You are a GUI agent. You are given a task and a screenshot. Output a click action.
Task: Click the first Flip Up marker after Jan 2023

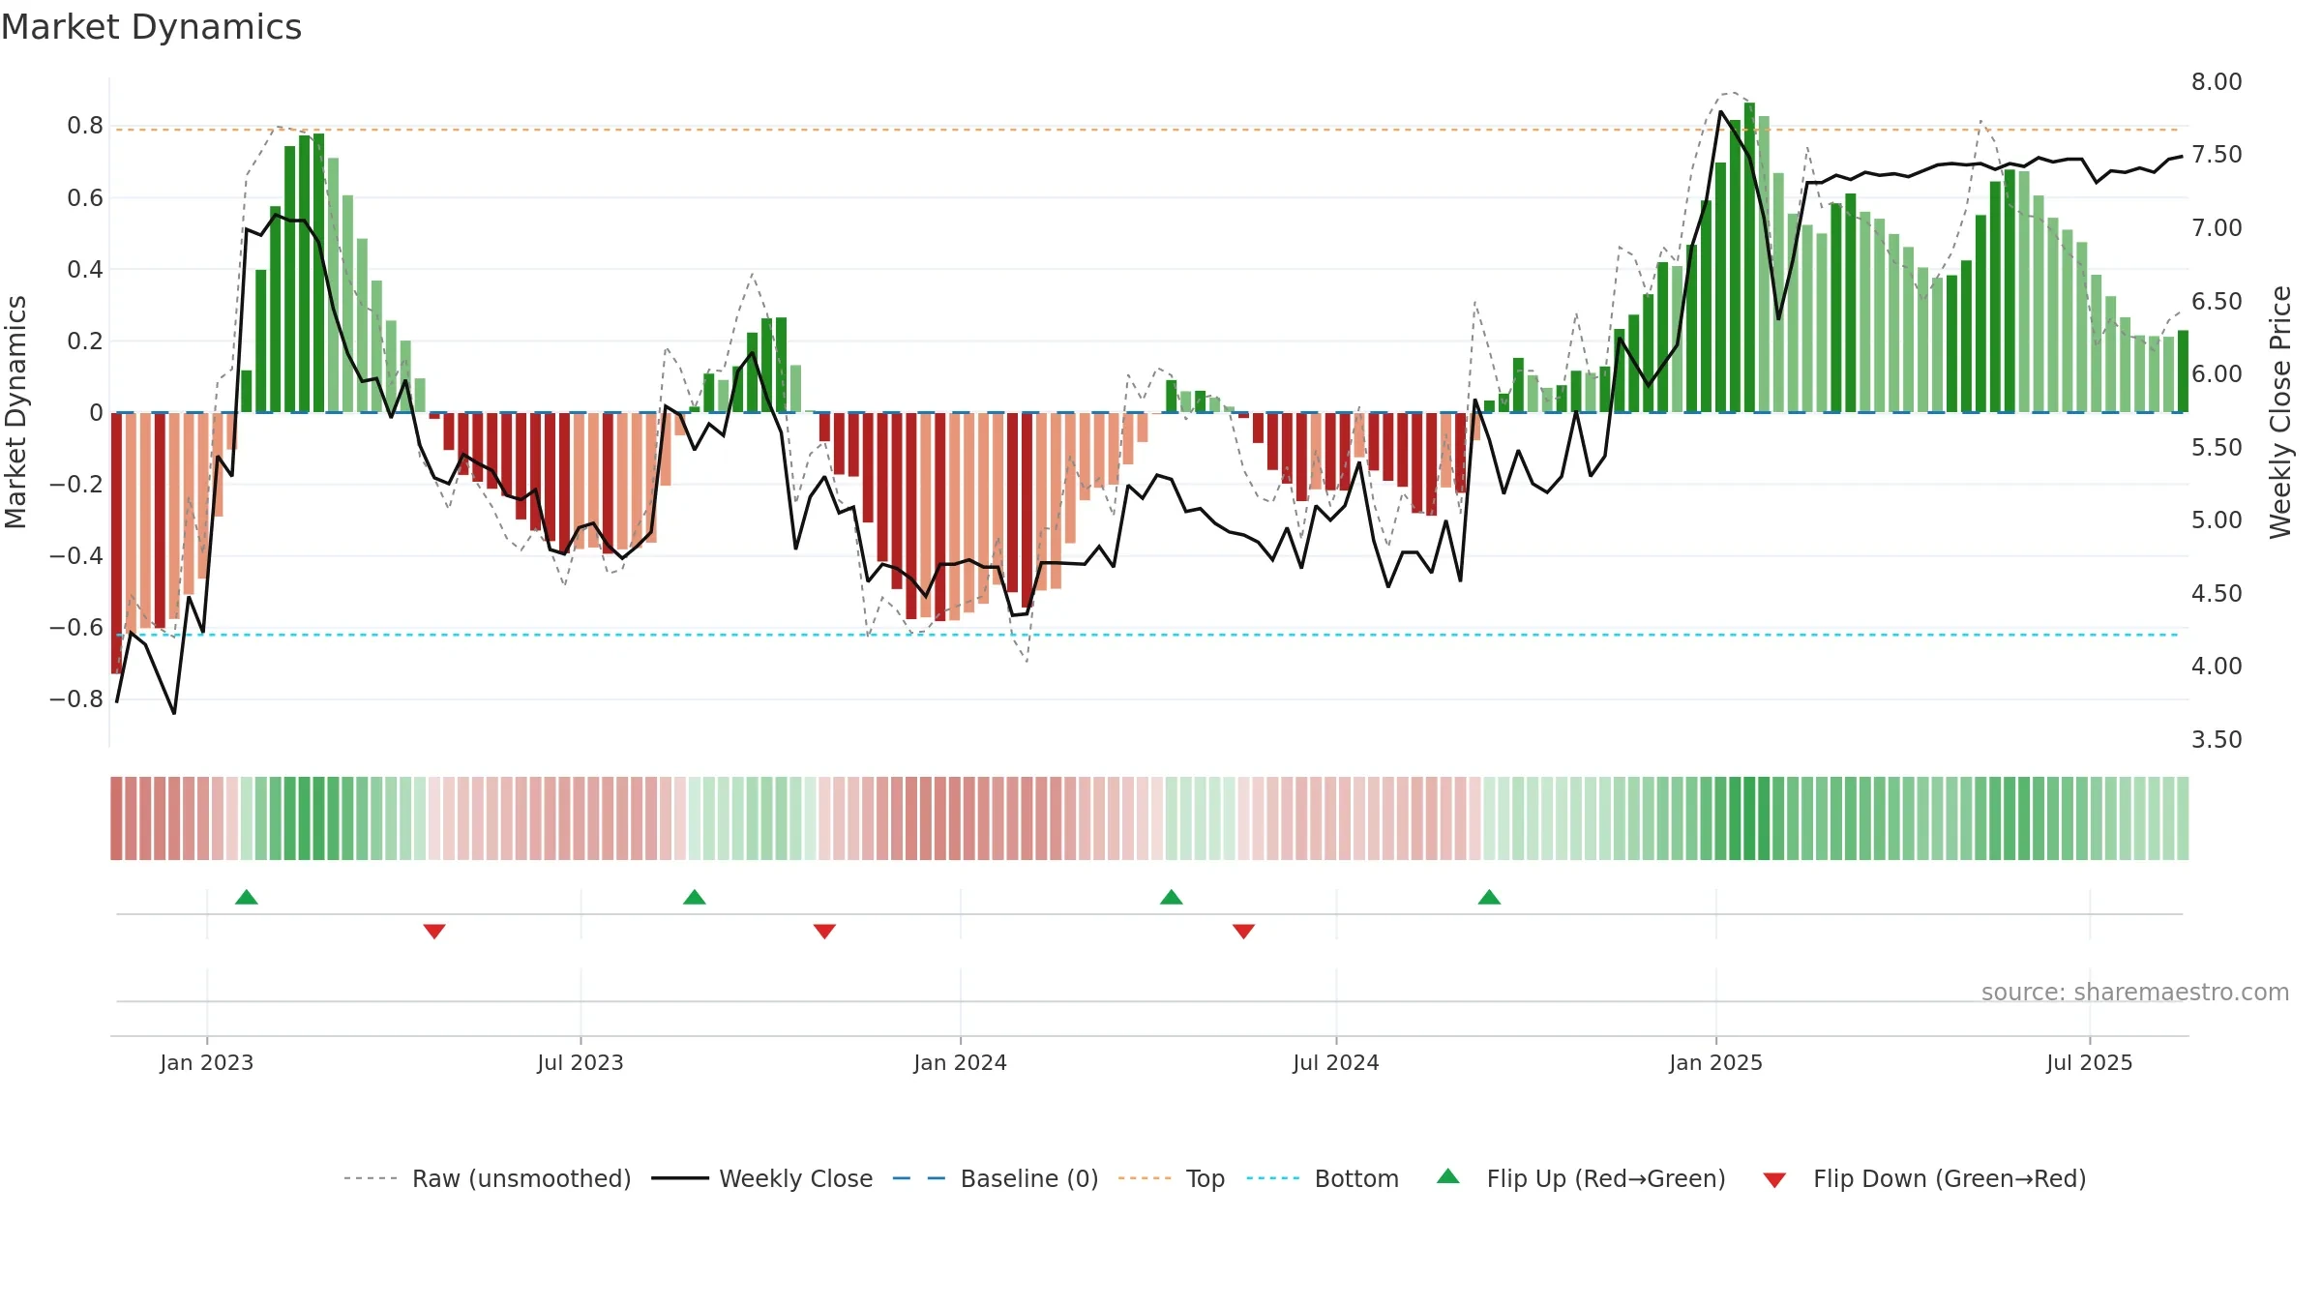[x=247, y=897]
